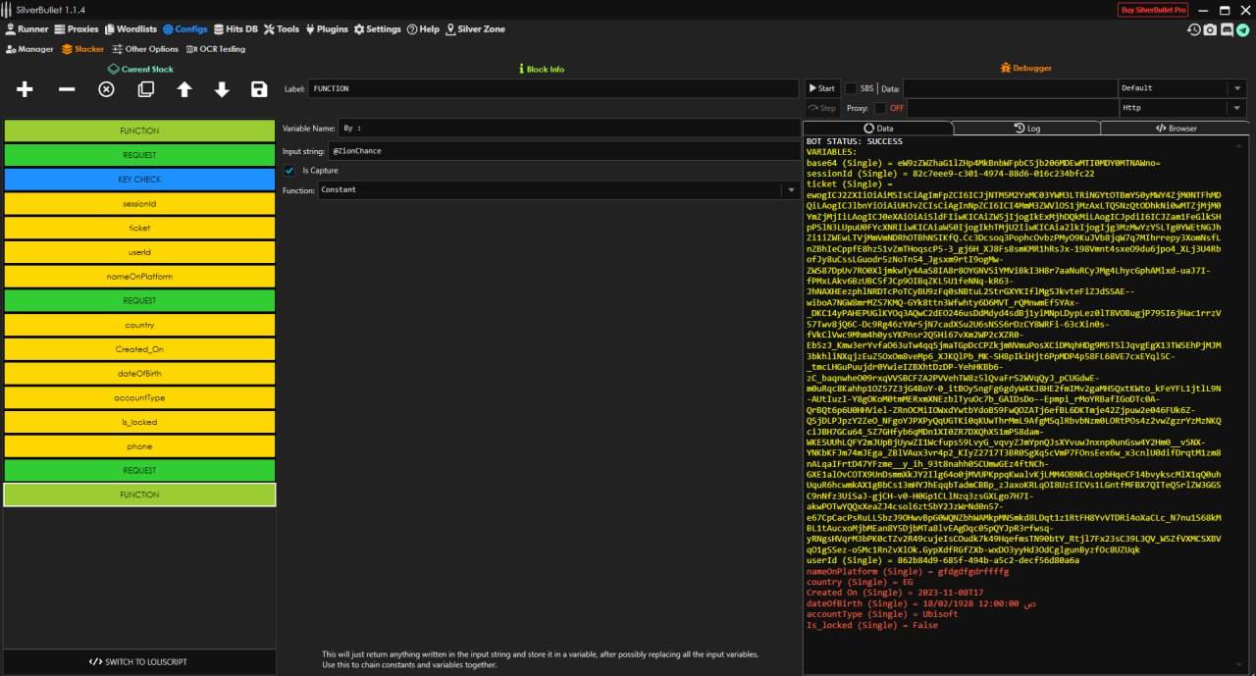Select the KEY CHECK block in stack

pyautogui.click(x=139, y=180)
